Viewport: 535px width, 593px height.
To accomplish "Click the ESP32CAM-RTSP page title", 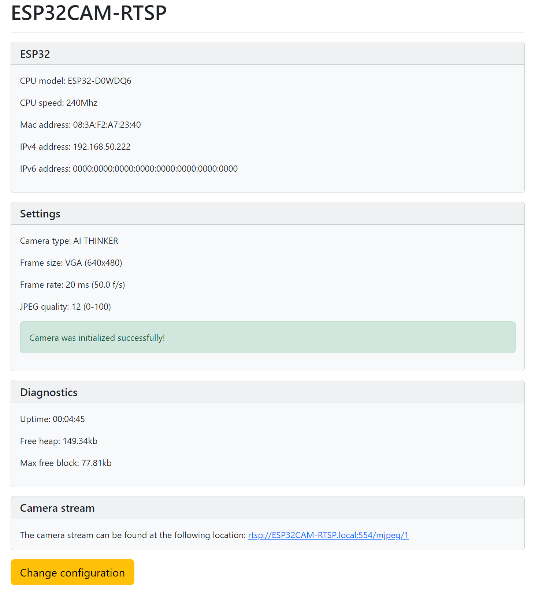I will coord(88,13).
